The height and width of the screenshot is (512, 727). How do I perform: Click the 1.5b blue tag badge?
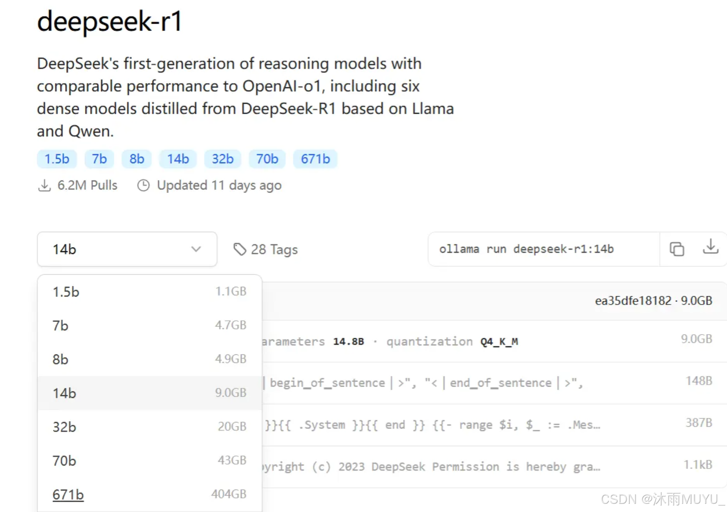point(57,159)
